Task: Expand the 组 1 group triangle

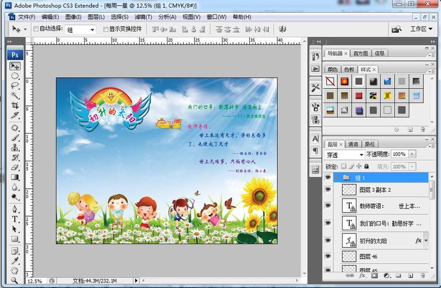Action: [338, 177]
